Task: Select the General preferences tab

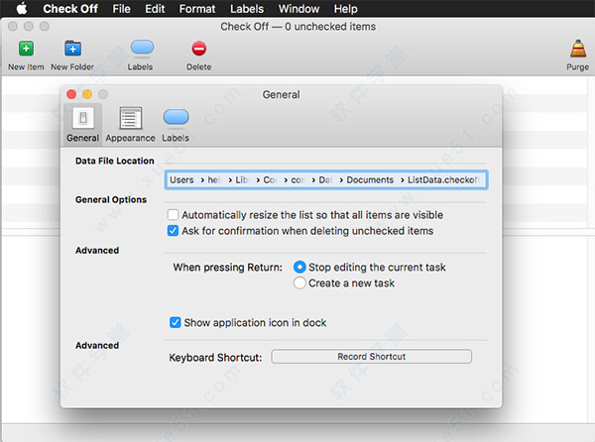Action: pos(82,125)
